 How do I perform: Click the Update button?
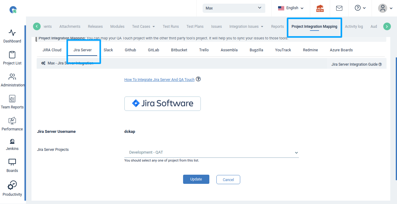[196, 179]
